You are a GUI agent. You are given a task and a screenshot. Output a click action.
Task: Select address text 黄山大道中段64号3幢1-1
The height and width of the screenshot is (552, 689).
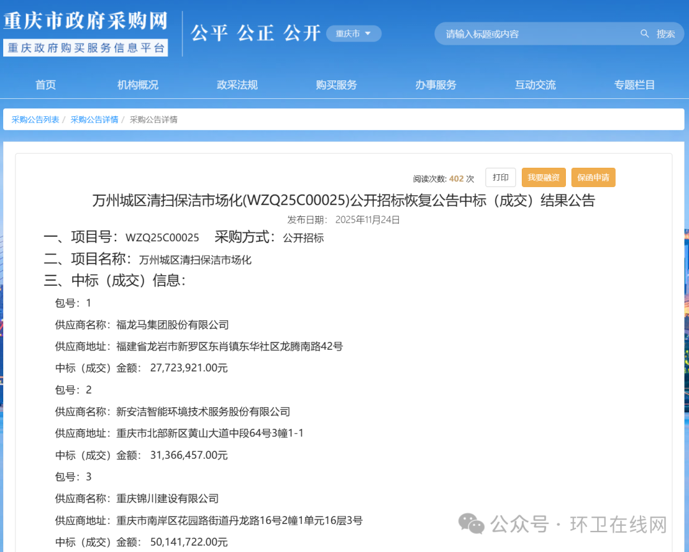[x=246, y=433]
